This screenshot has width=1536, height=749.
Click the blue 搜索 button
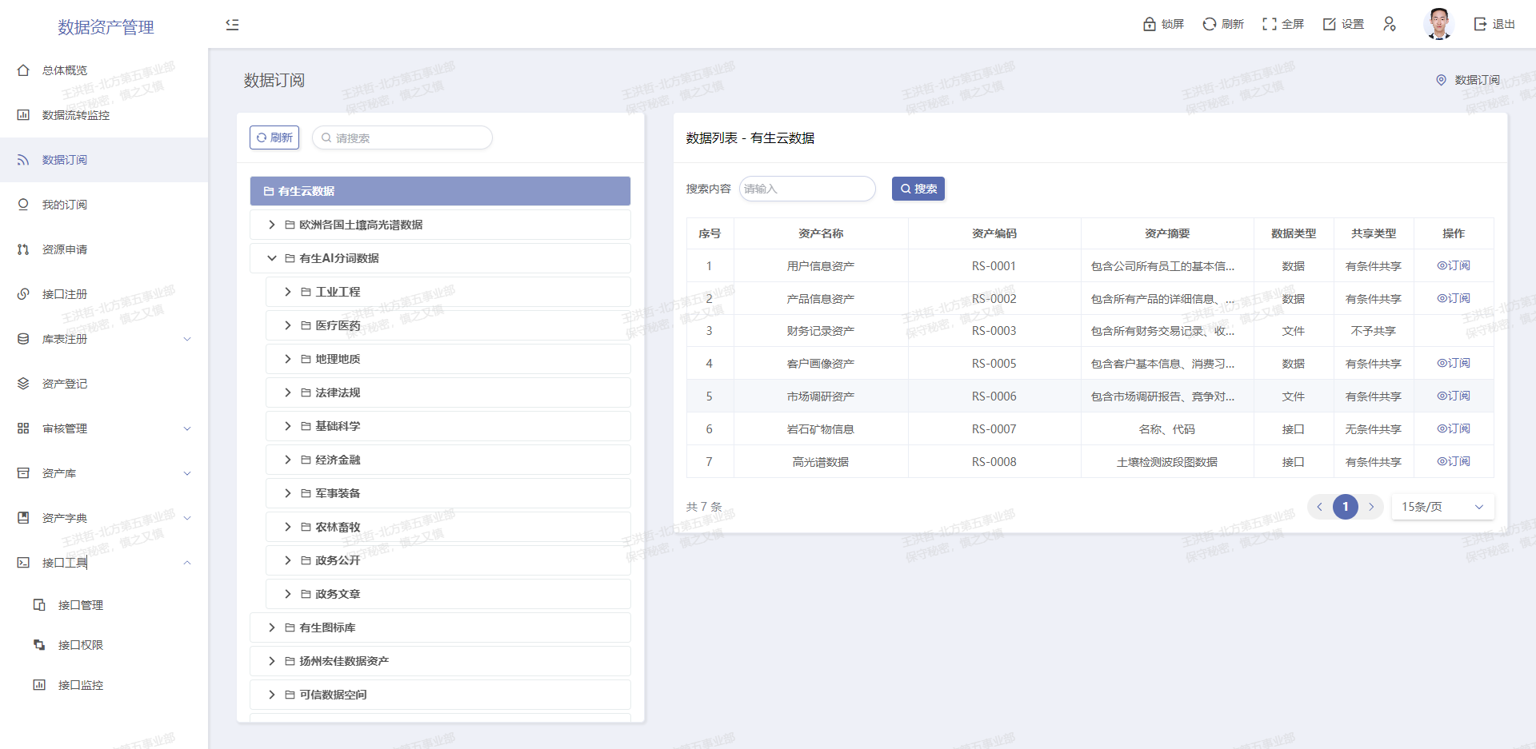click(x=918, y=189)
